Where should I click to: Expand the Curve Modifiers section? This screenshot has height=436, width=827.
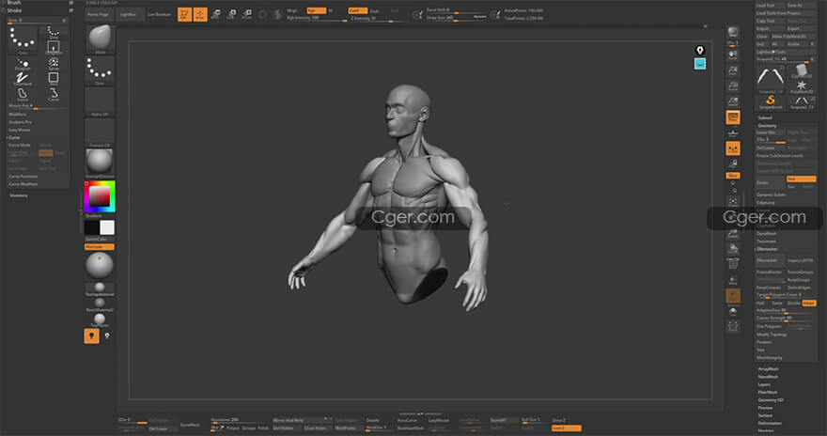[23, 184]
